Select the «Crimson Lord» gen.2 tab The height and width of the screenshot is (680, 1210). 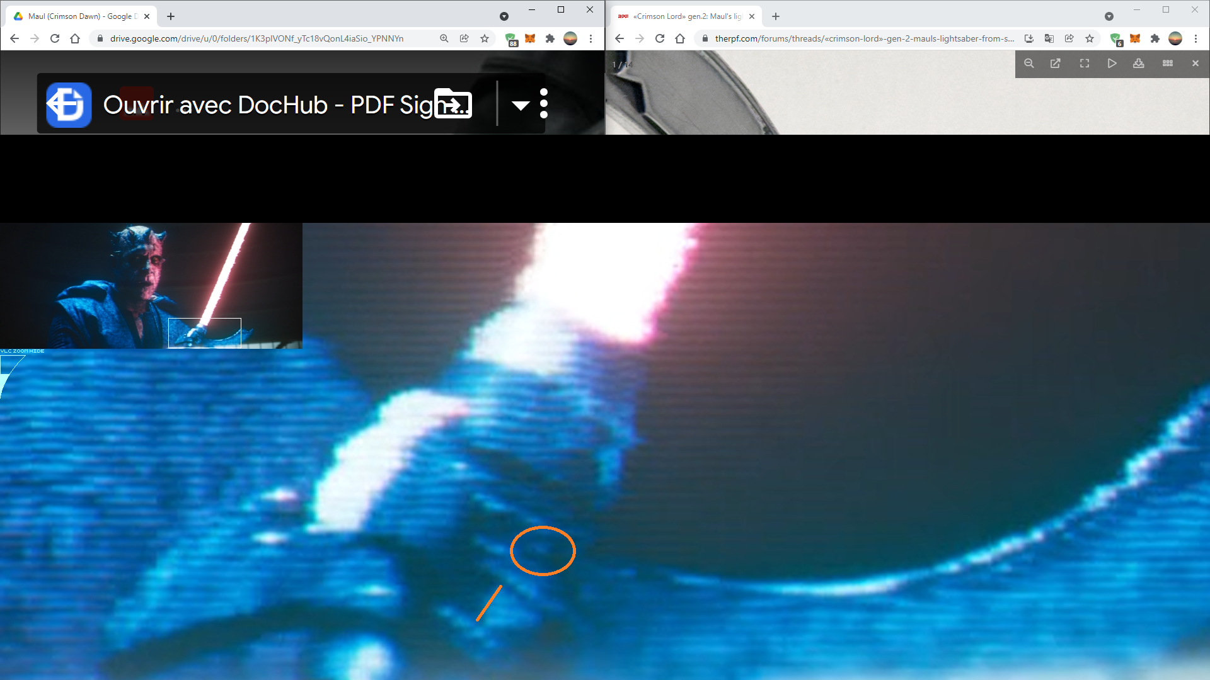687,16
